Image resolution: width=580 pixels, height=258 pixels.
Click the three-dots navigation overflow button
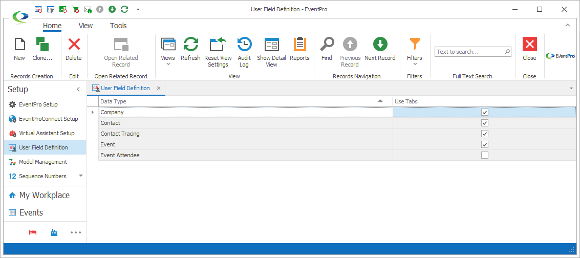(75, 232)
